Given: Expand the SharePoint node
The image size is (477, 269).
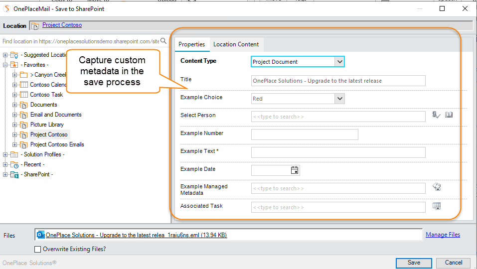Looking at the screenshot, I should coord(5,174).
